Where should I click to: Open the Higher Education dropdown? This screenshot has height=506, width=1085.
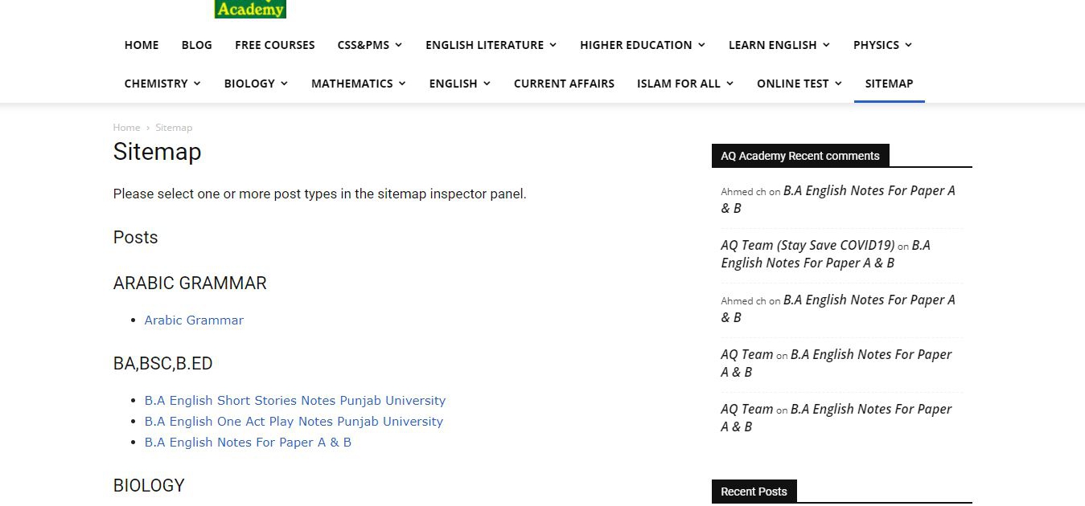pyautogui.click(x=642, y=45)
